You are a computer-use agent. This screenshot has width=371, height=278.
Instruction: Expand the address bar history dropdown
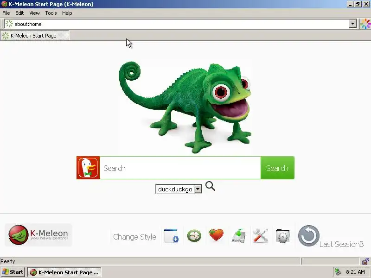[352, 24]
